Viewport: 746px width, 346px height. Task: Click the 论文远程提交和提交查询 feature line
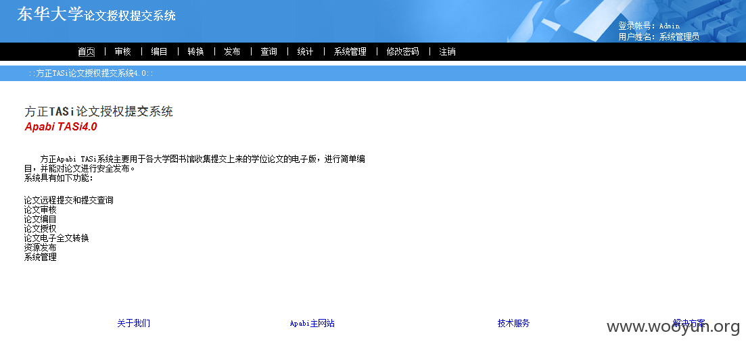point(69,201)
